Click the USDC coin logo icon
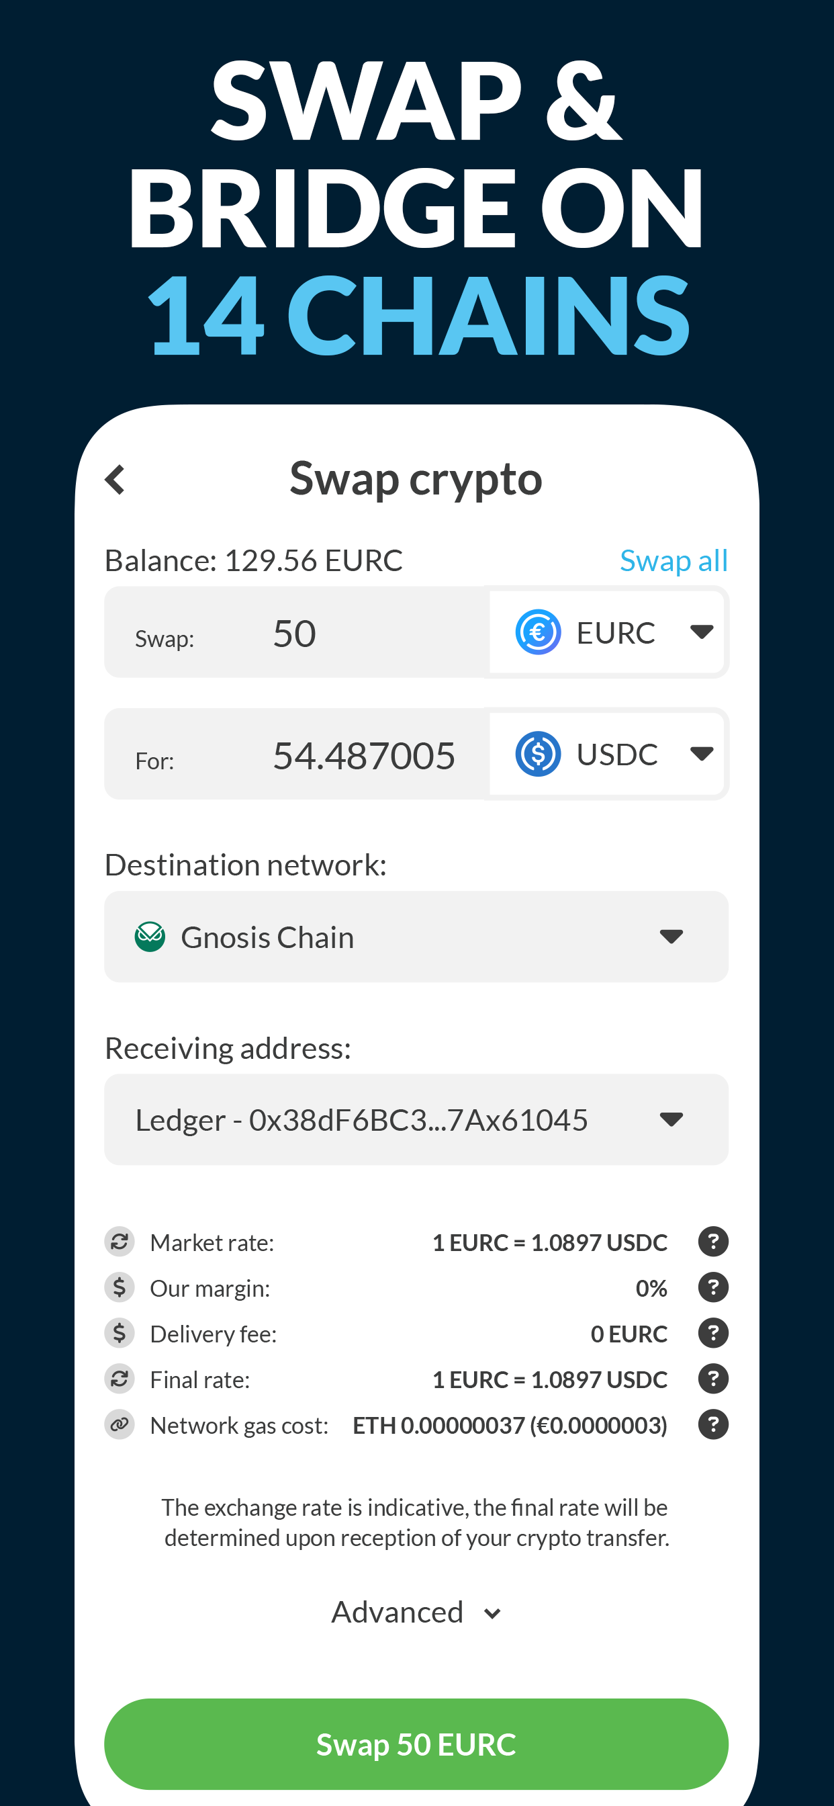 (538, 754)
